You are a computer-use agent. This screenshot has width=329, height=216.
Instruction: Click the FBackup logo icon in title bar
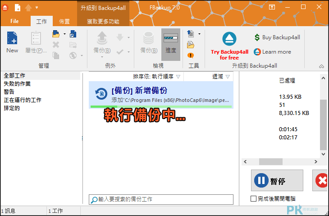(5, 8)
